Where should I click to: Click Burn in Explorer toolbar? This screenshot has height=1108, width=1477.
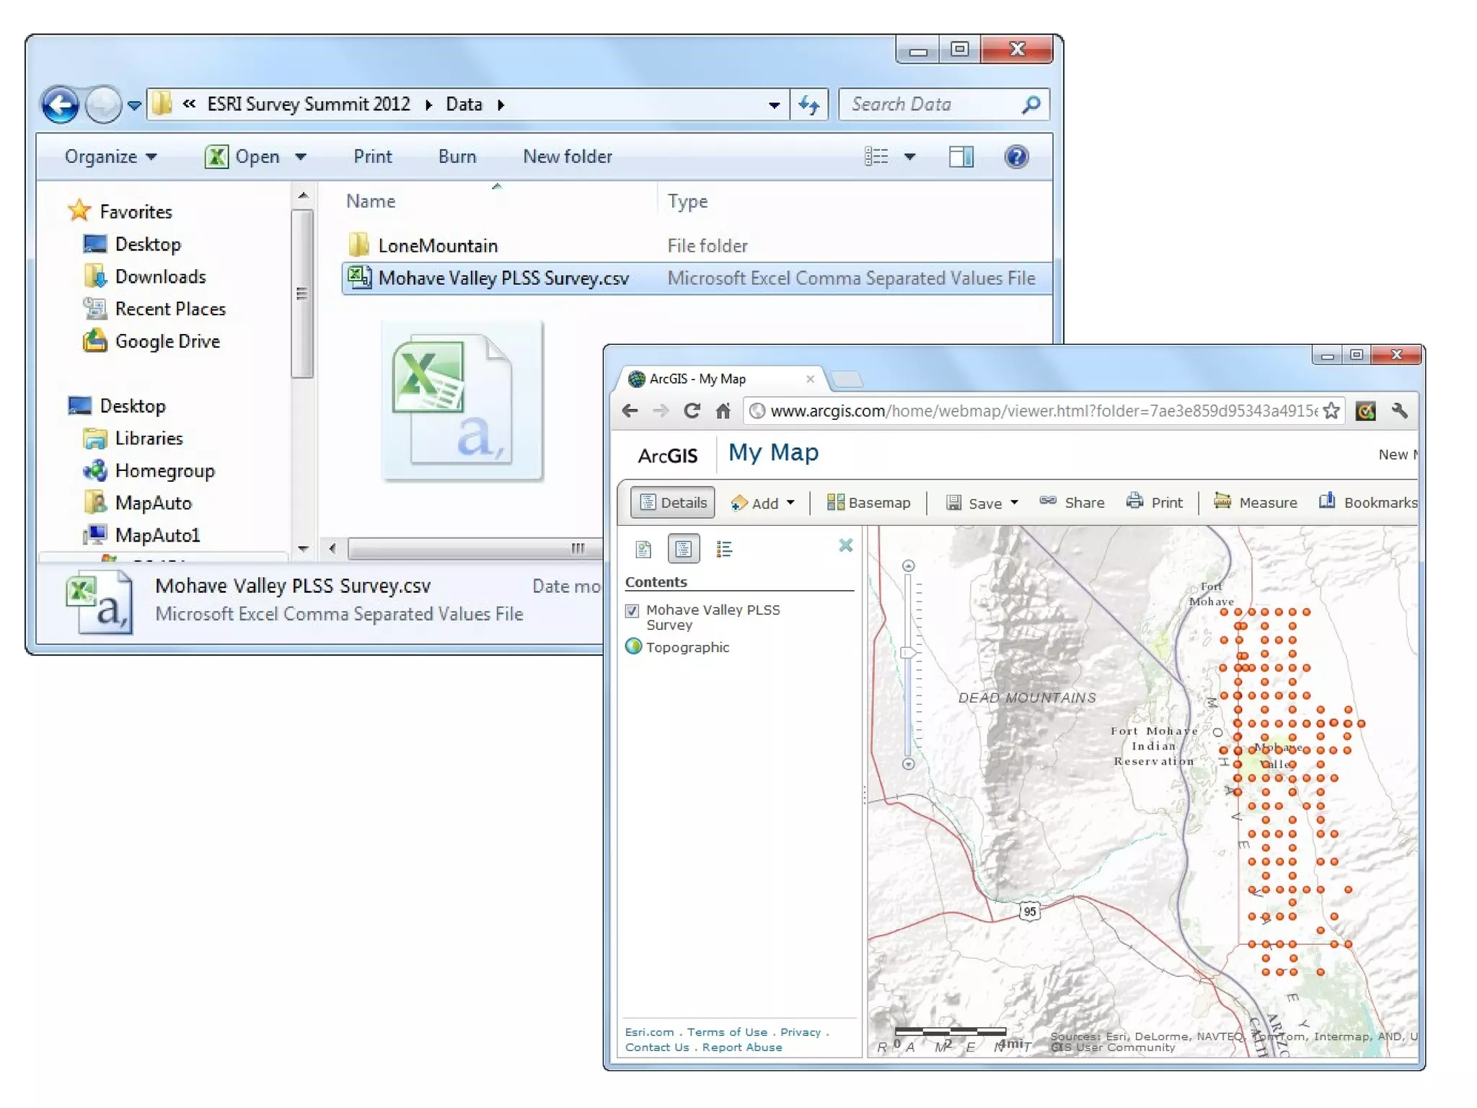click(x=457, y=157)
